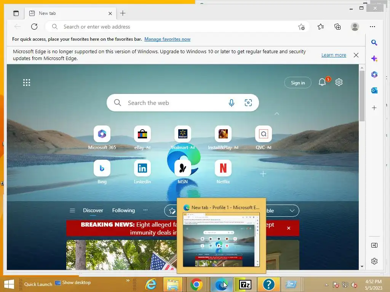Screen dimensions: 390x292
Task: Open sidebar Search icon
Action: [374, 43]
